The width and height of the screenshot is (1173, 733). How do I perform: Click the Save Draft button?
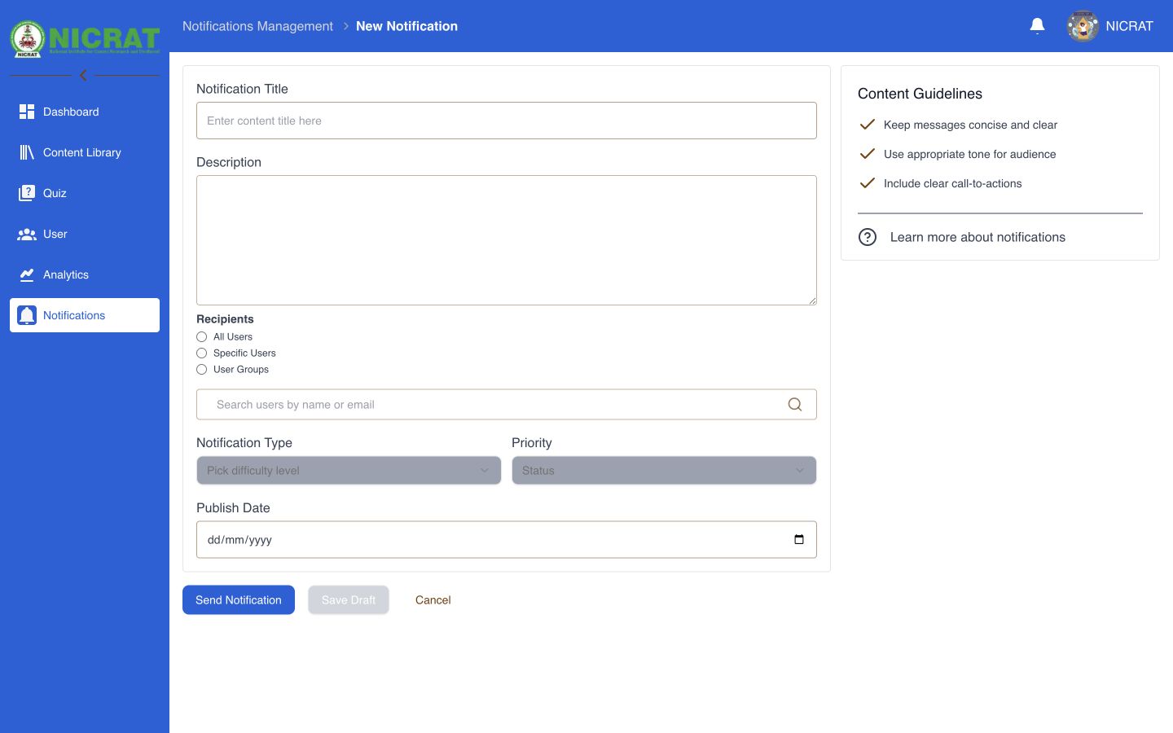coord(349,600)
